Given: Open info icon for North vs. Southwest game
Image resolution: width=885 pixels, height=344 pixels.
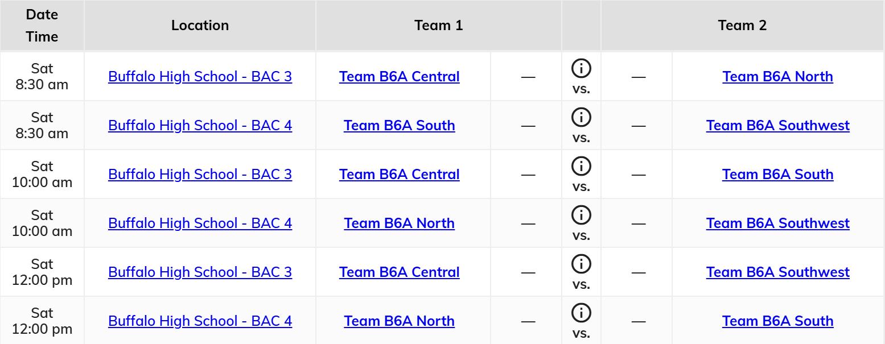Looking at the screenshot, I should (x=581, y=215).
